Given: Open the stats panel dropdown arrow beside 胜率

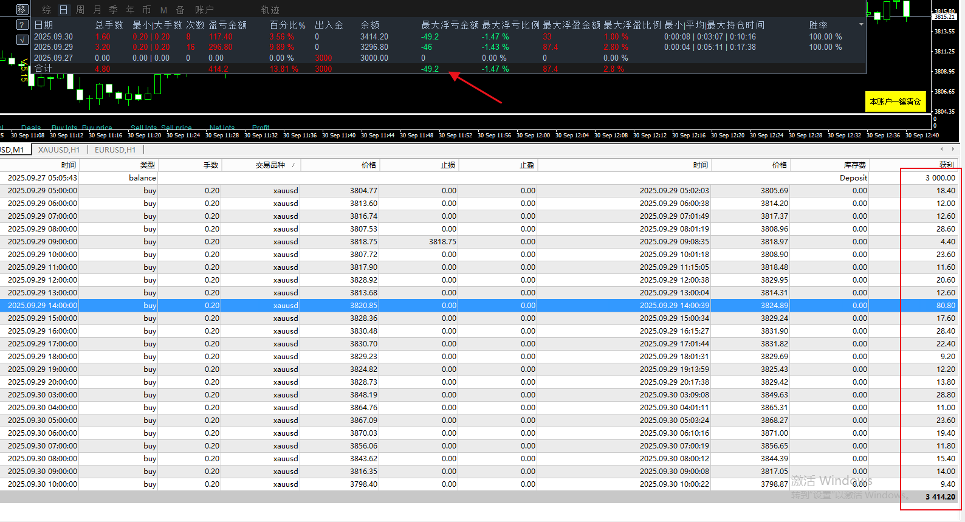Looking at the screenshot, I should [x=861, y=25].
